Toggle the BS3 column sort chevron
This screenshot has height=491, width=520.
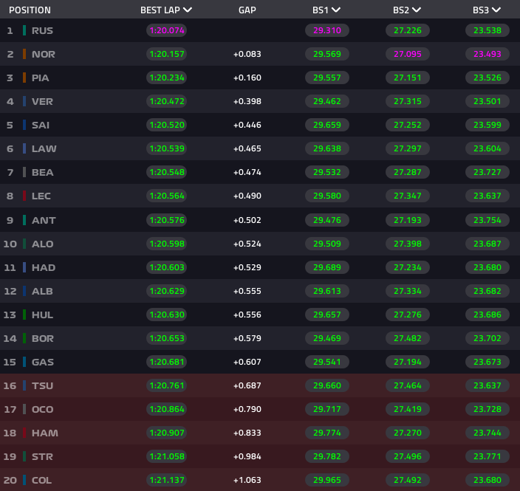(x=496, y=10)
